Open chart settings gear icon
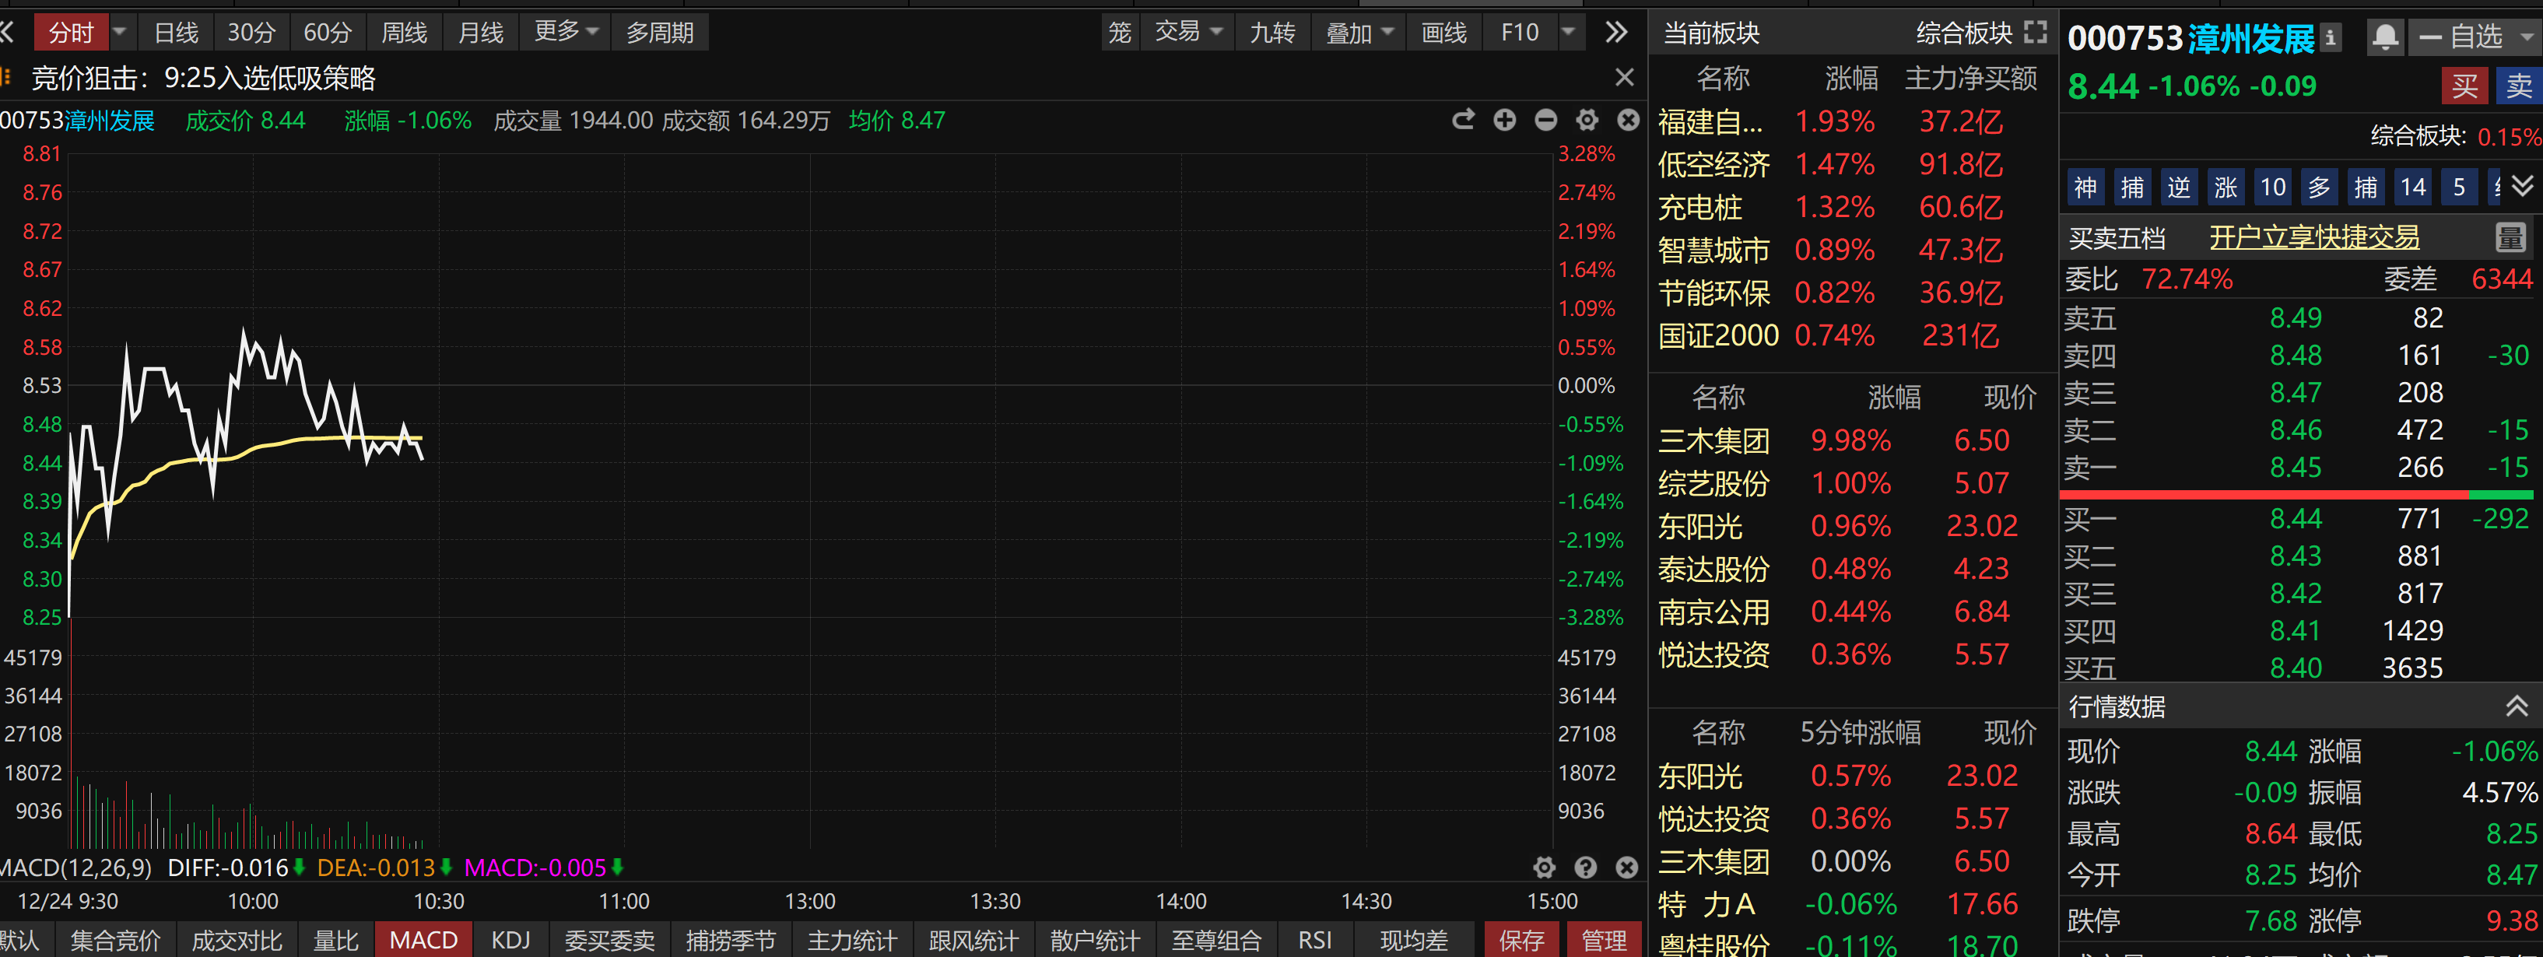 1587,121
